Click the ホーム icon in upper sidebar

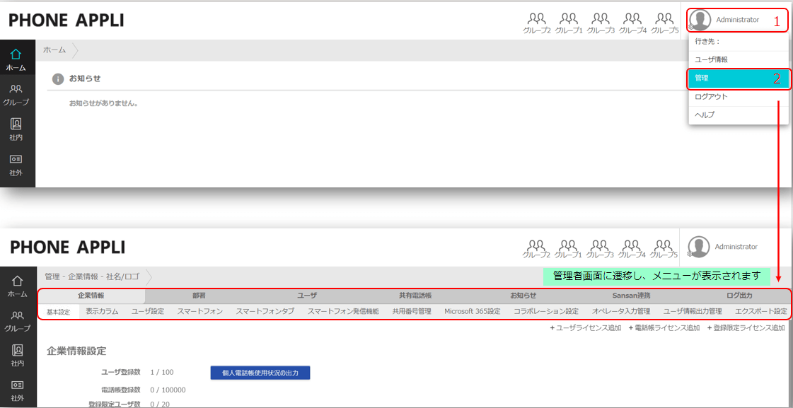(16, 59)
